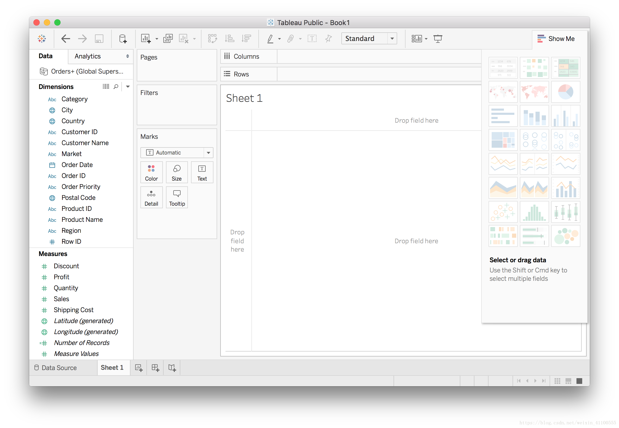Choose the horizontal bars chart in Show Me
This screenshot has width=619, height=428.
[503, 116]
